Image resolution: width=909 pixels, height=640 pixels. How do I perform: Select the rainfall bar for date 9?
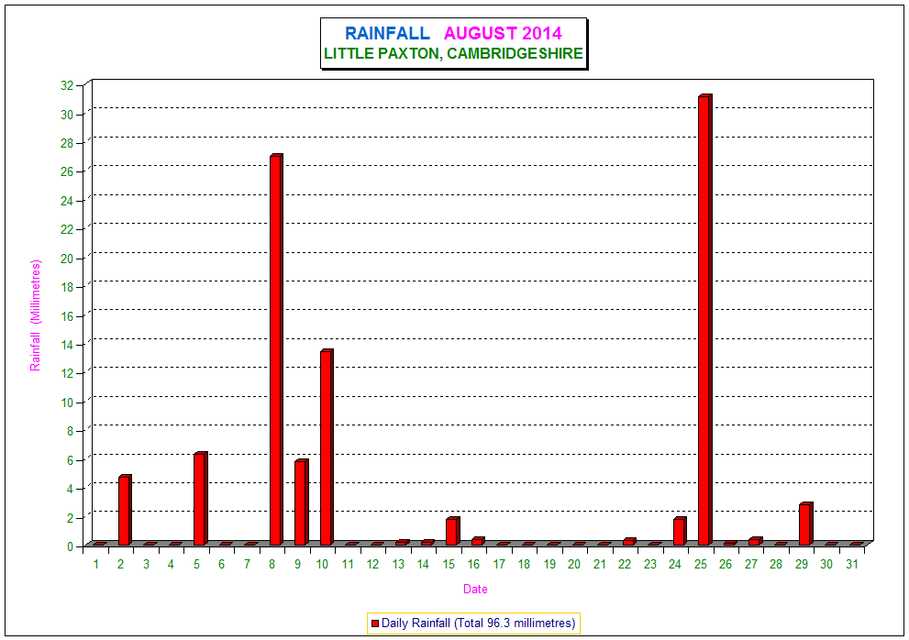point(302,502)
